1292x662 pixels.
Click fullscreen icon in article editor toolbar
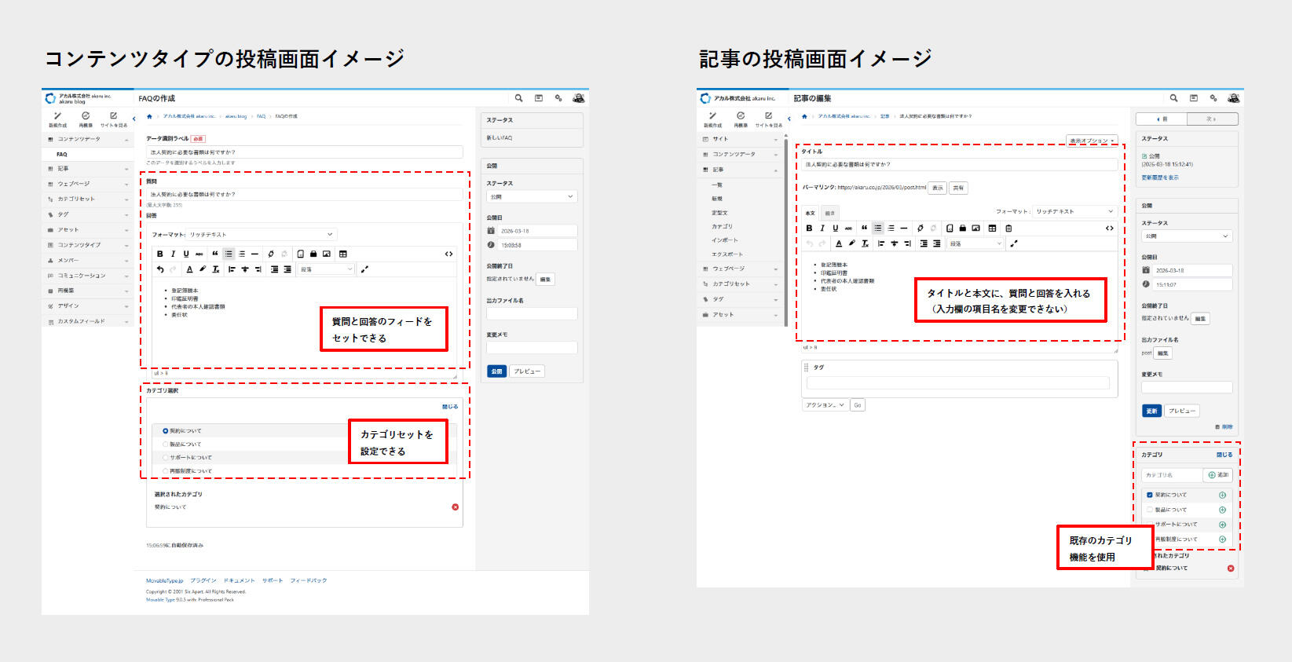[x=1013, y=244]
